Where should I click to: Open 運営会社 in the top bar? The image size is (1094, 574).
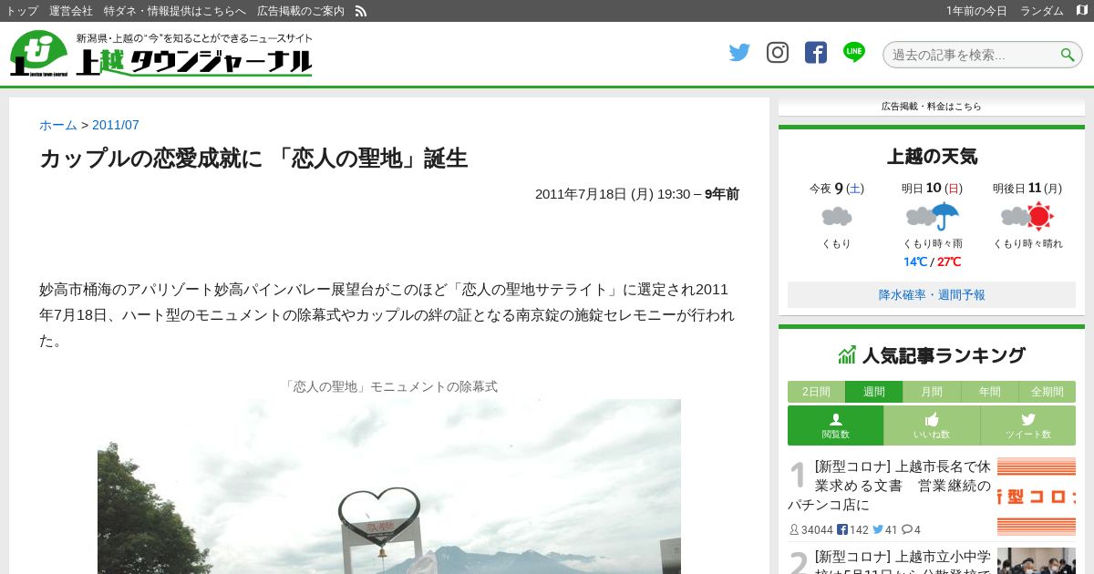(71, 11)
